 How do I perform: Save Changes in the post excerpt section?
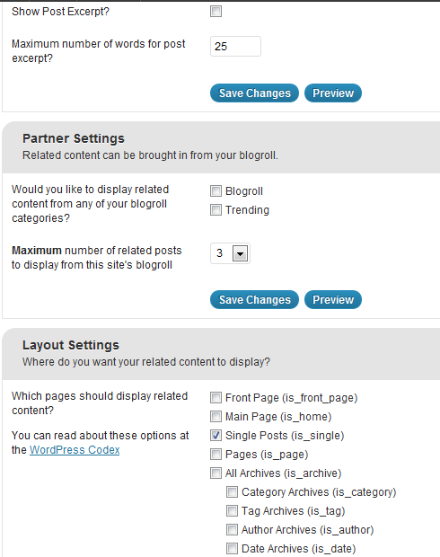(x=254, y=93)
